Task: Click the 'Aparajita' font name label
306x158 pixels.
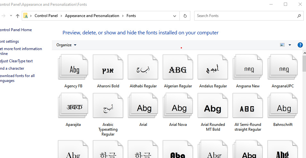Action: click(x=73, y=125)
